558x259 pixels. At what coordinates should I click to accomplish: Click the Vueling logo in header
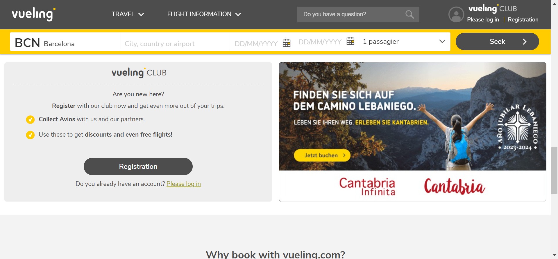(x=33, y=14)
